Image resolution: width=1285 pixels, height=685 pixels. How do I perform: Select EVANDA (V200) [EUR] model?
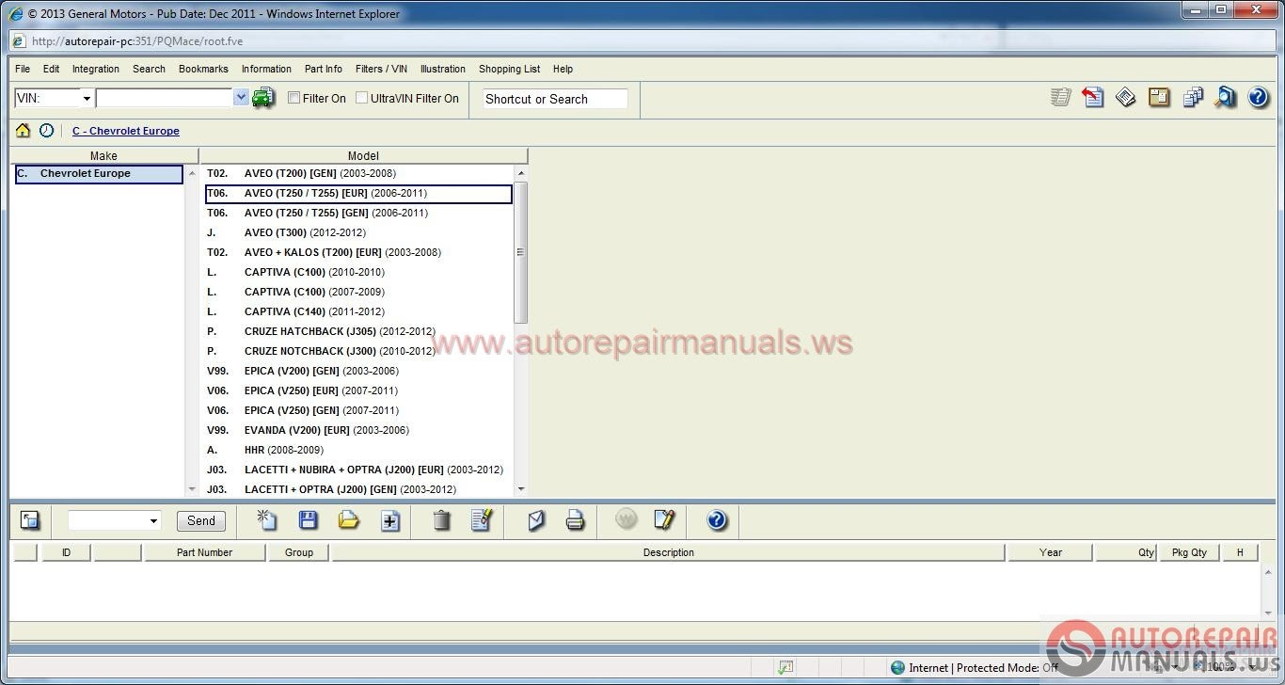(x=358, y=430)
